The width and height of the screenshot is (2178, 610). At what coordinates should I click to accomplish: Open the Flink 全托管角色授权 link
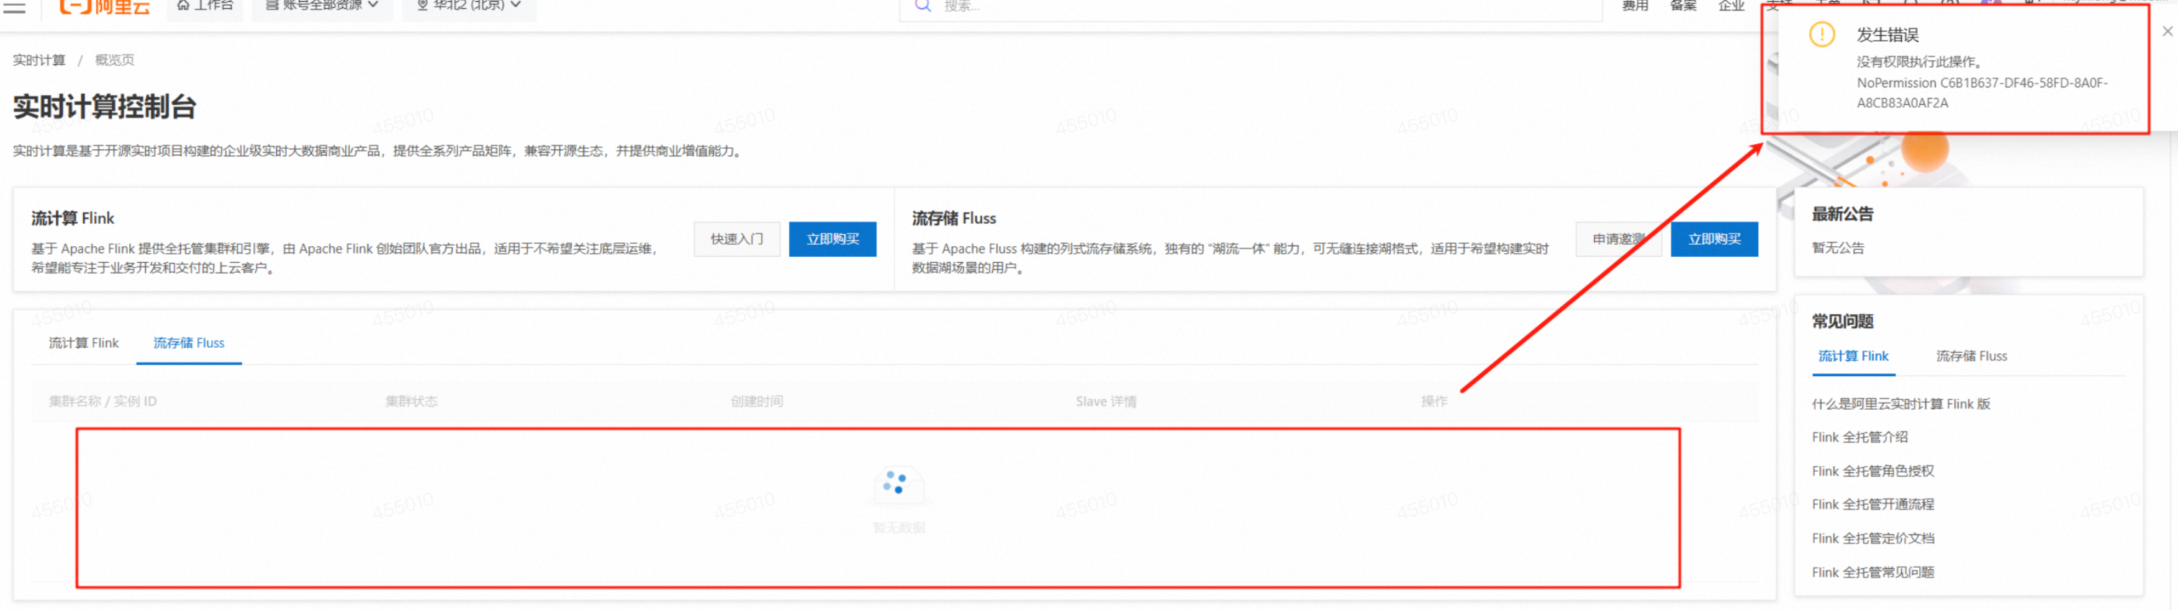1873,471
